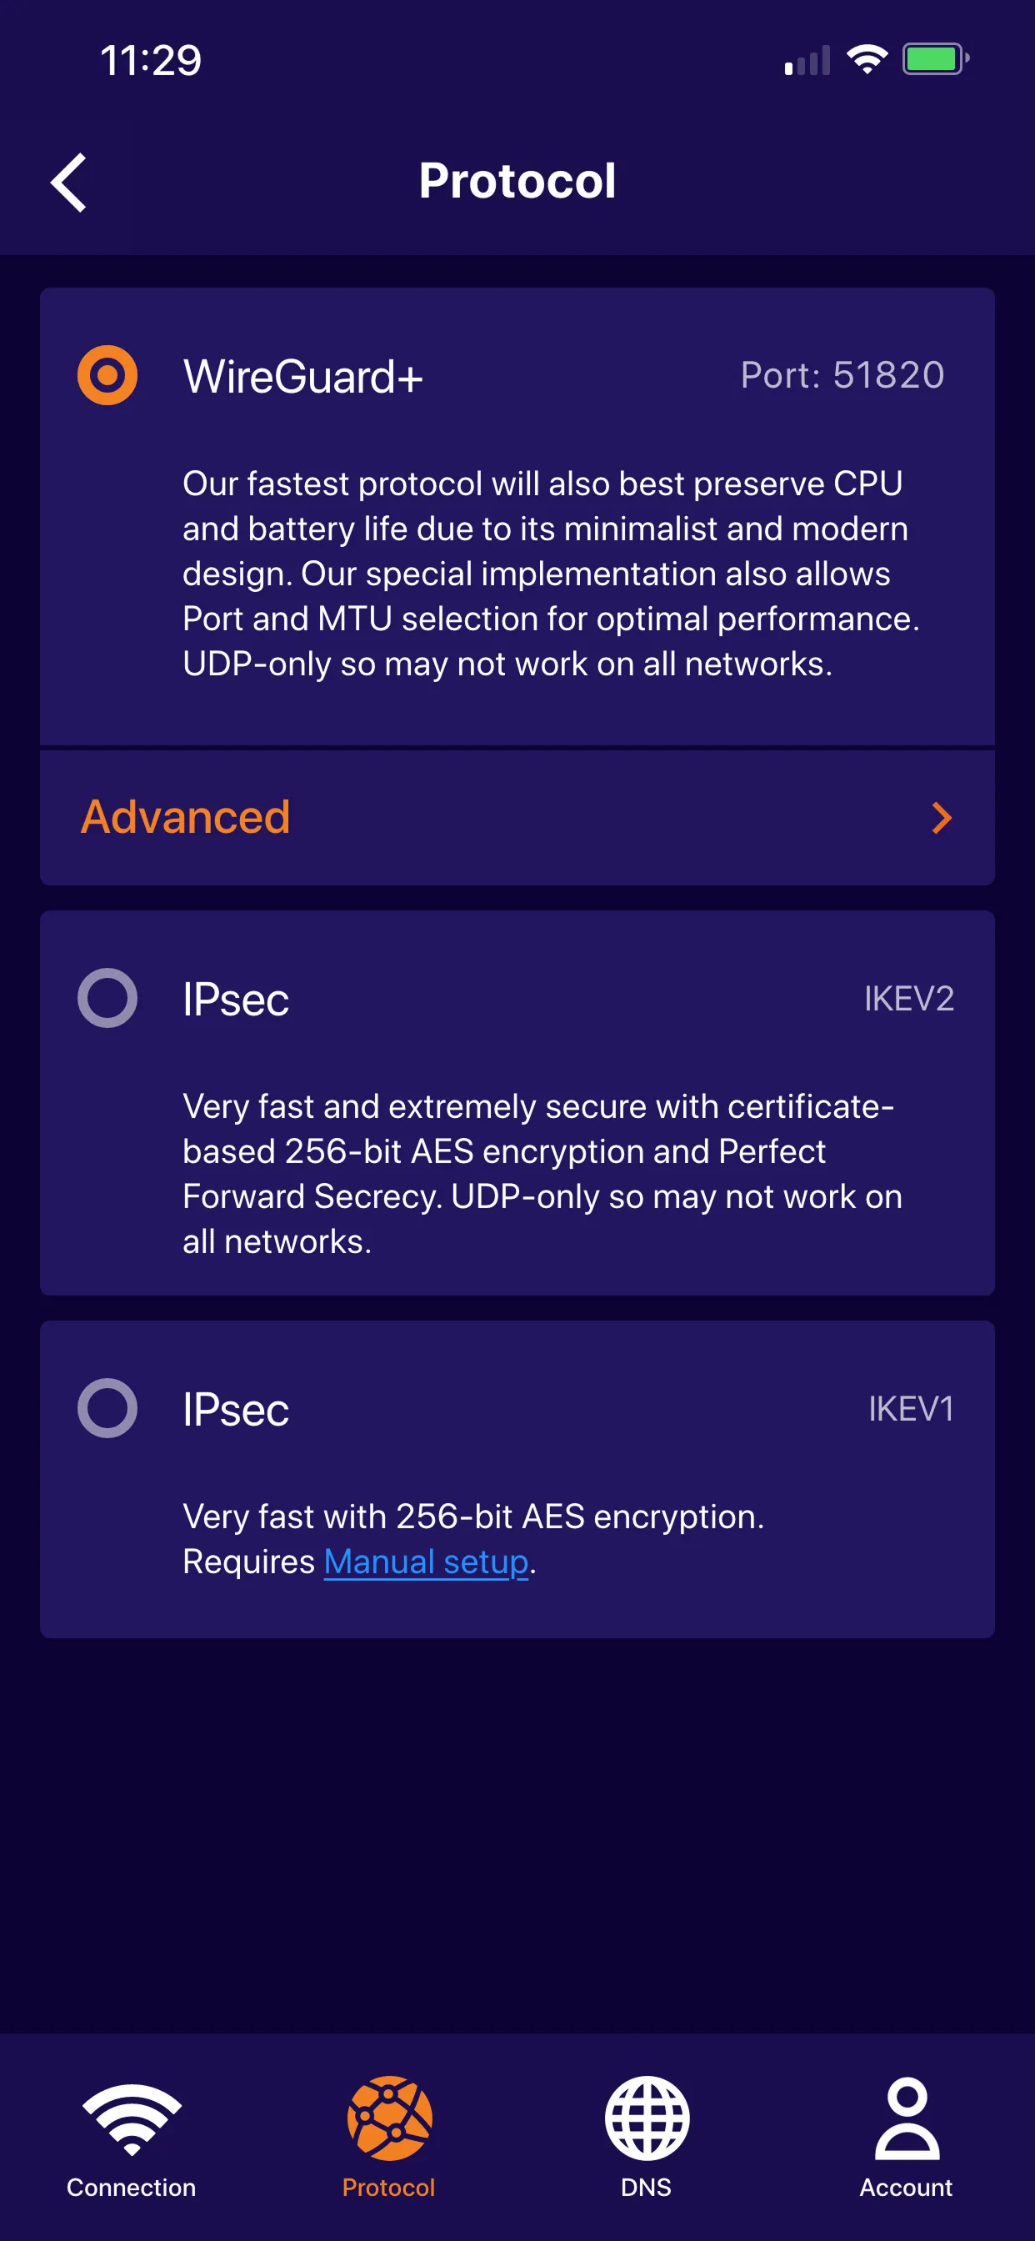Open Advanced WireGuard settings
Viewport: 1035px width, 2241px height.
click(184, 816)
